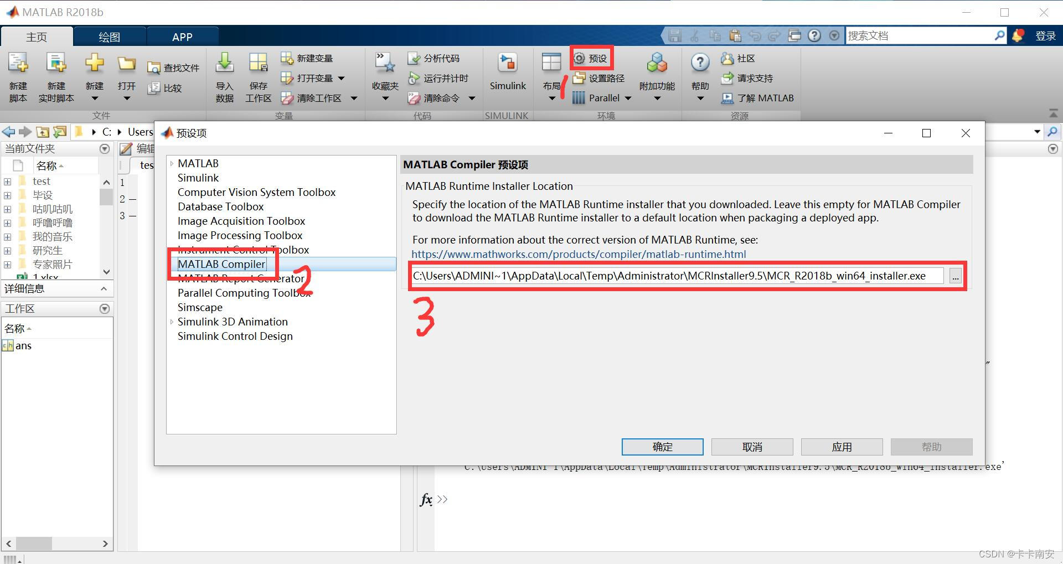This screenshot has width=1063, height=564.
Task: Click the save icon in quick access bar
Action: click(674, 35)
